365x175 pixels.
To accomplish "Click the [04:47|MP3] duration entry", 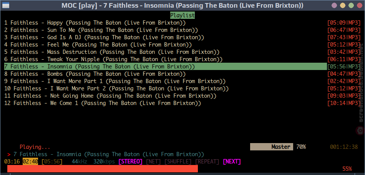I will [x=344, y=74].
